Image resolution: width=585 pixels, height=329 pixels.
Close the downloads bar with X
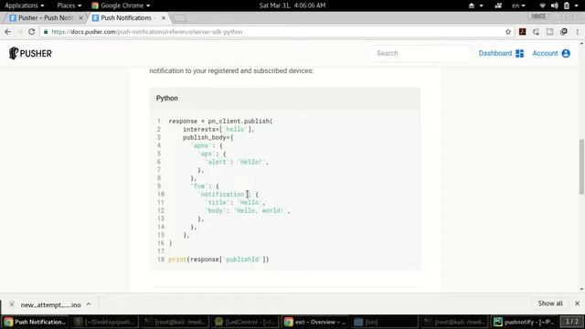coord(577,303)
